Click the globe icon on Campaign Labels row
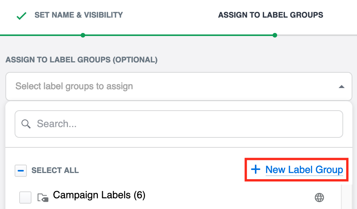Image resolution: width=357 pixels, height=209 pixels. point(319,198)
